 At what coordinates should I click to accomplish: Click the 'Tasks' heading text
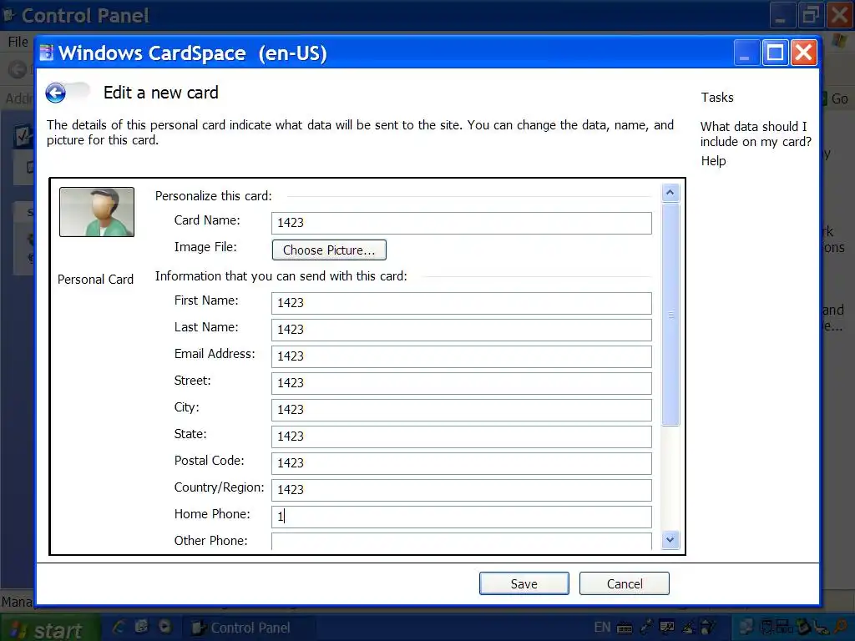[717, 98]
